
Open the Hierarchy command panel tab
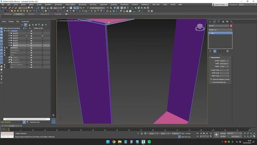(218, 22)
